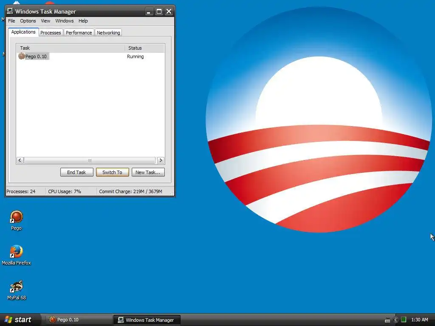Select the Pego 0.10 task row

[x=90, y=56]
